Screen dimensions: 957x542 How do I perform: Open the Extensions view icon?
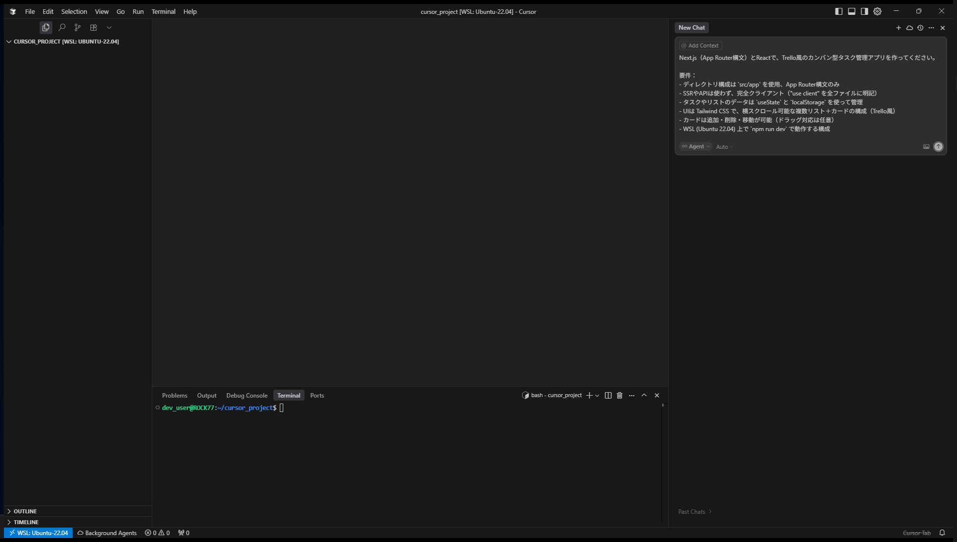(x=93, y=28)
